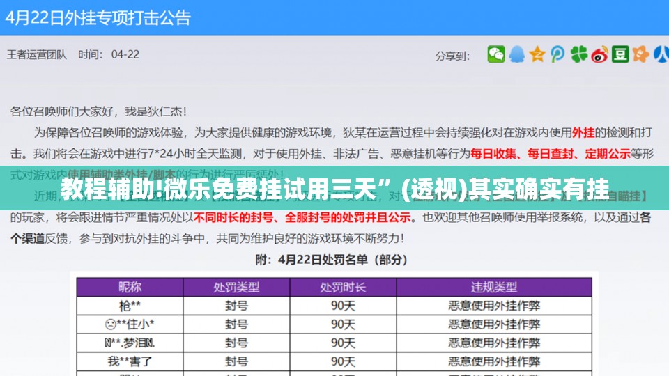Click the orange flower share icon
This screenshot has height=376, width=669.
[641, 54]
